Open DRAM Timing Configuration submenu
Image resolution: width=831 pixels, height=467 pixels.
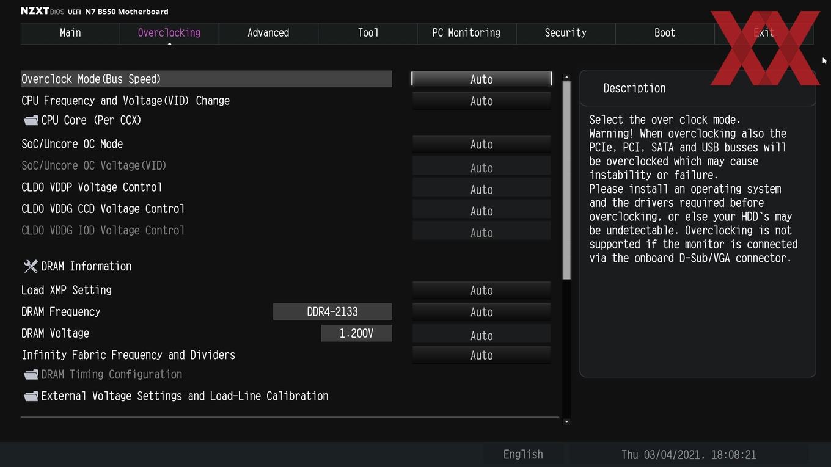(111, 375)
